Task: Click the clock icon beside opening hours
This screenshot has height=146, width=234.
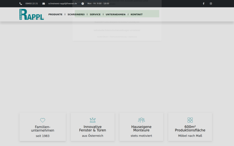Action: (83, 4)
